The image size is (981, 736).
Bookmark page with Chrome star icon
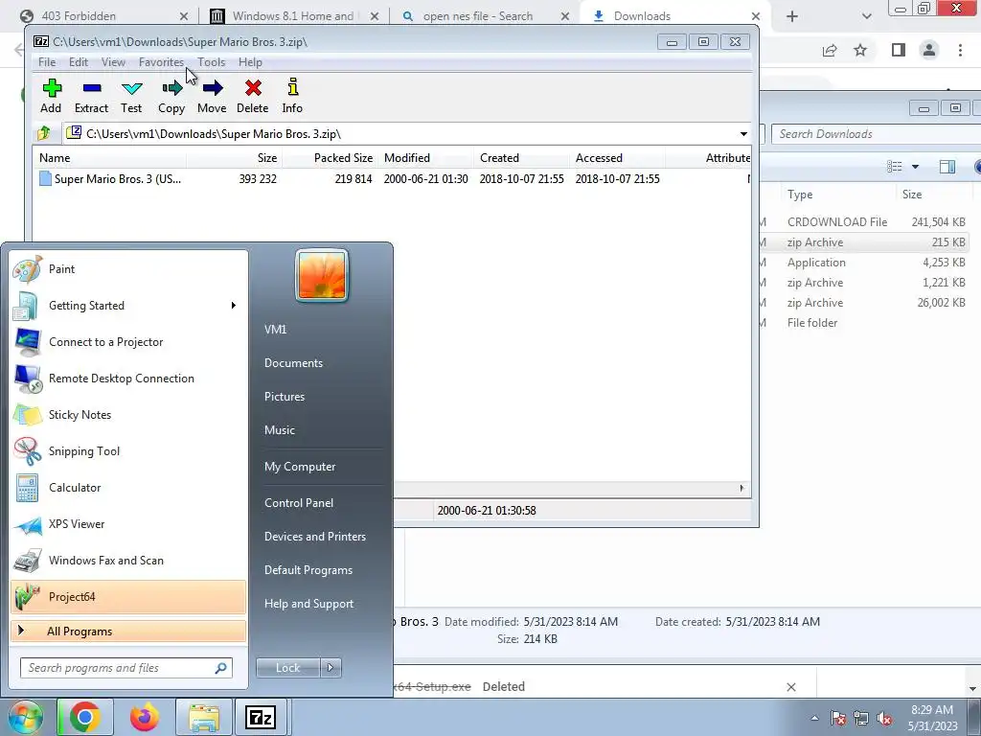tap(860, 50)
